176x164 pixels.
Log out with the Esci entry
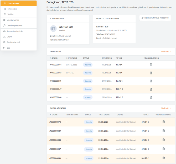click(19, 48)
